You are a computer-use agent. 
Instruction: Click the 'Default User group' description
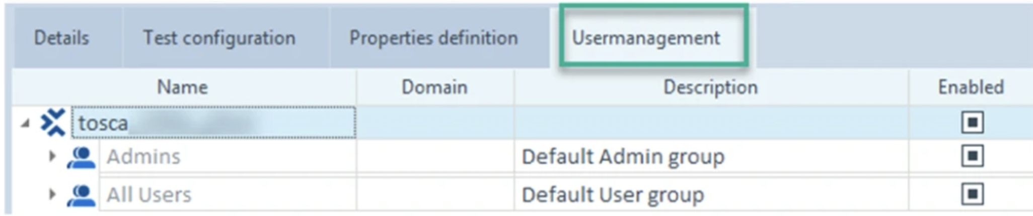613,195
